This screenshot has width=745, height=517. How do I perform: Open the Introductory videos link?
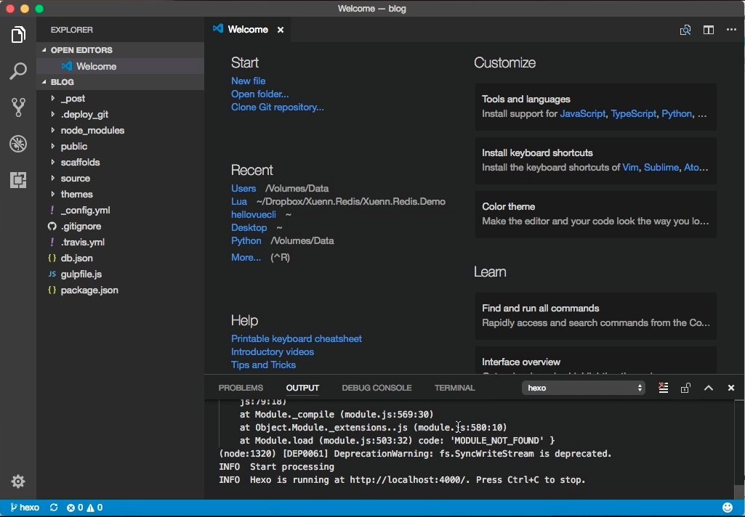[273, 351]
